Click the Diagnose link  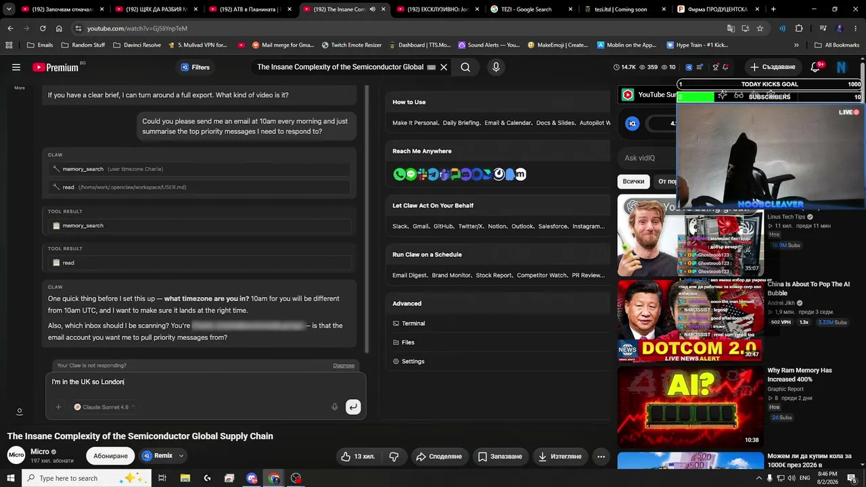coord(344,365)
